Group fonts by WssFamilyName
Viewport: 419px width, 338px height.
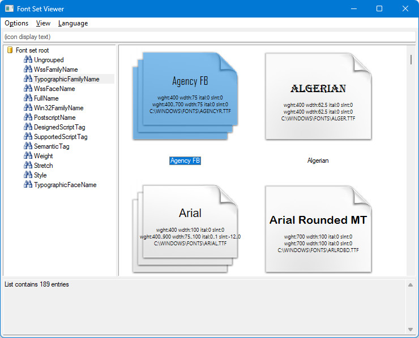(56, 70)
